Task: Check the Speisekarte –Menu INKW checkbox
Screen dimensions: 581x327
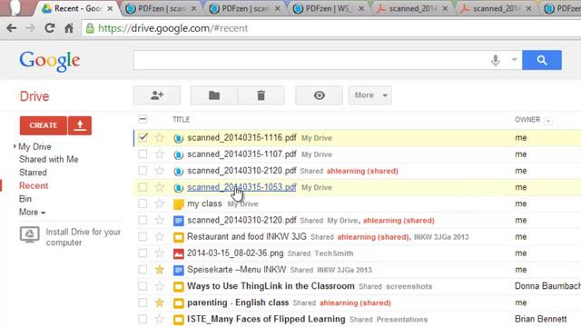Action: pyautogui.click(x=143, y=270)
